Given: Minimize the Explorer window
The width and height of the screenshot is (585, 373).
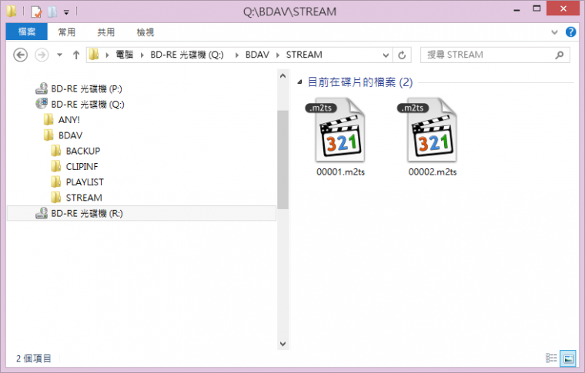Looking at the screenshot, I should (x=516, y=10).
